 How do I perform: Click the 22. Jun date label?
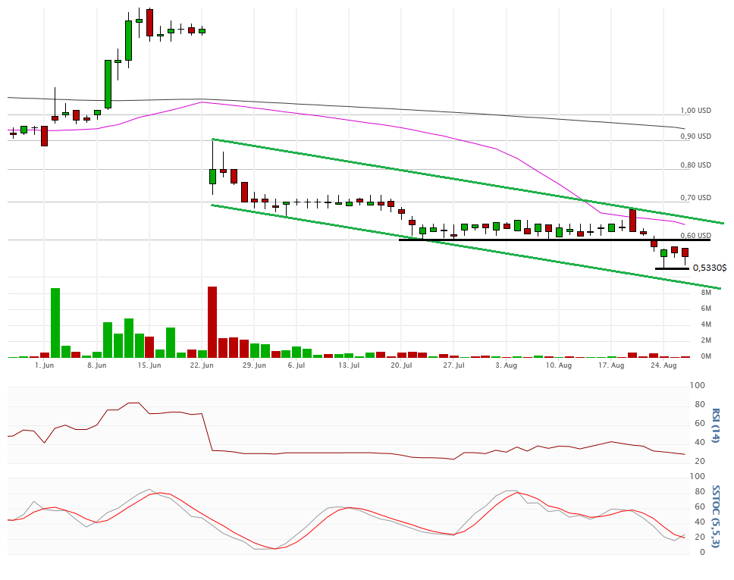(x=202, y=365)
